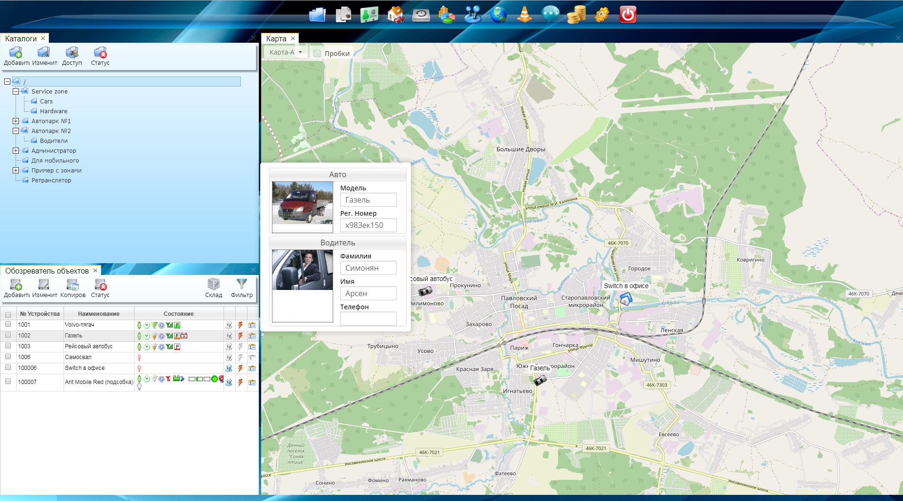The width and height of the screenshot is (903, 501).
Task: Select the Обозреватель объектов tab
Action: tap(47, 271)
